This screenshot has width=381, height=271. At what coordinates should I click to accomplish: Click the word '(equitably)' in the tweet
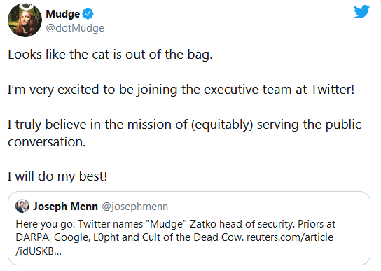click(x=222, y=125)
